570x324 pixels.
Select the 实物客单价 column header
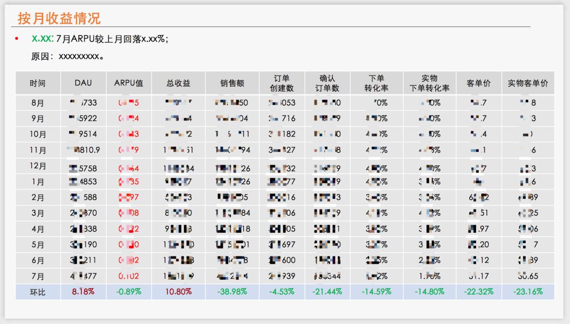tap(528, 83)
